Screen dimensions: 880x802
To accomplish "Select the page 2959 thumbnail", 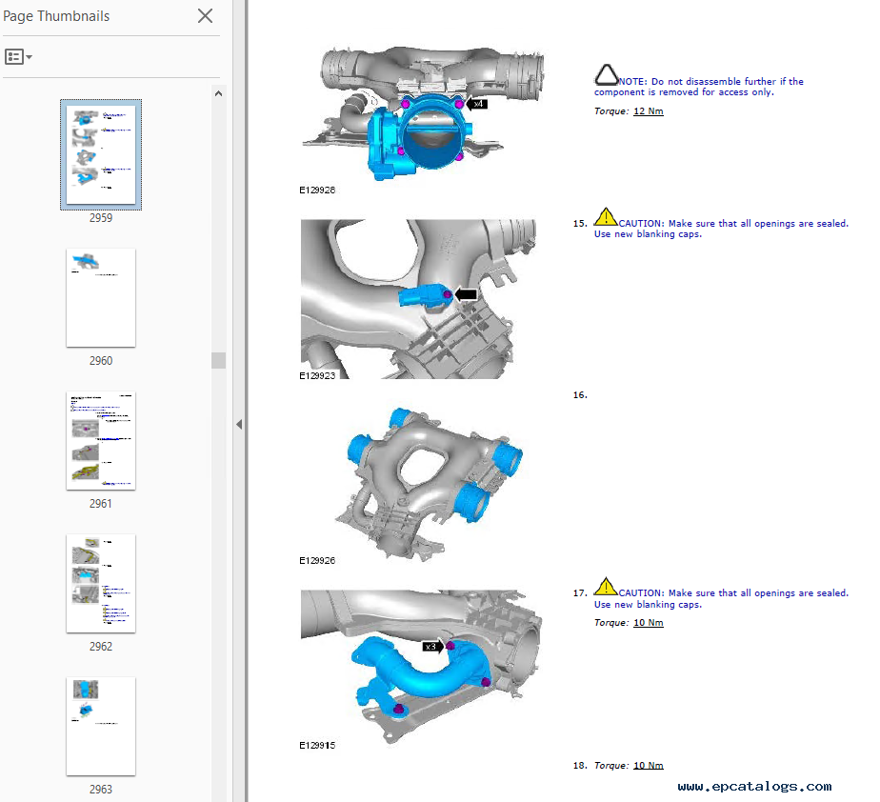I will coord(101,154).
